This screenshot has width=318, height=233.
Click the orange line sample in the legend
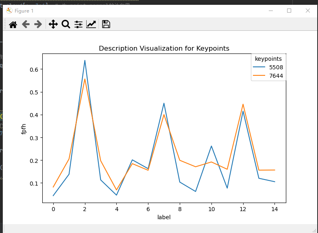point(259,75)
